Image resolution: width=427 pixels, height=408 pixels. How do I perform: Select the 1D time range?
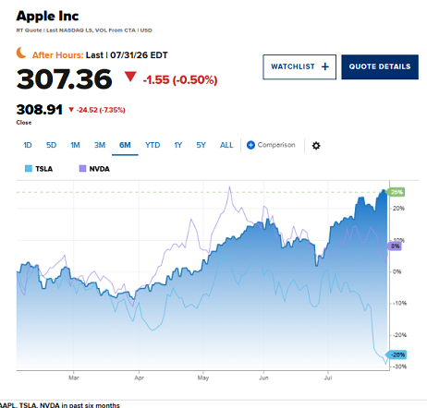coord(28,145)
